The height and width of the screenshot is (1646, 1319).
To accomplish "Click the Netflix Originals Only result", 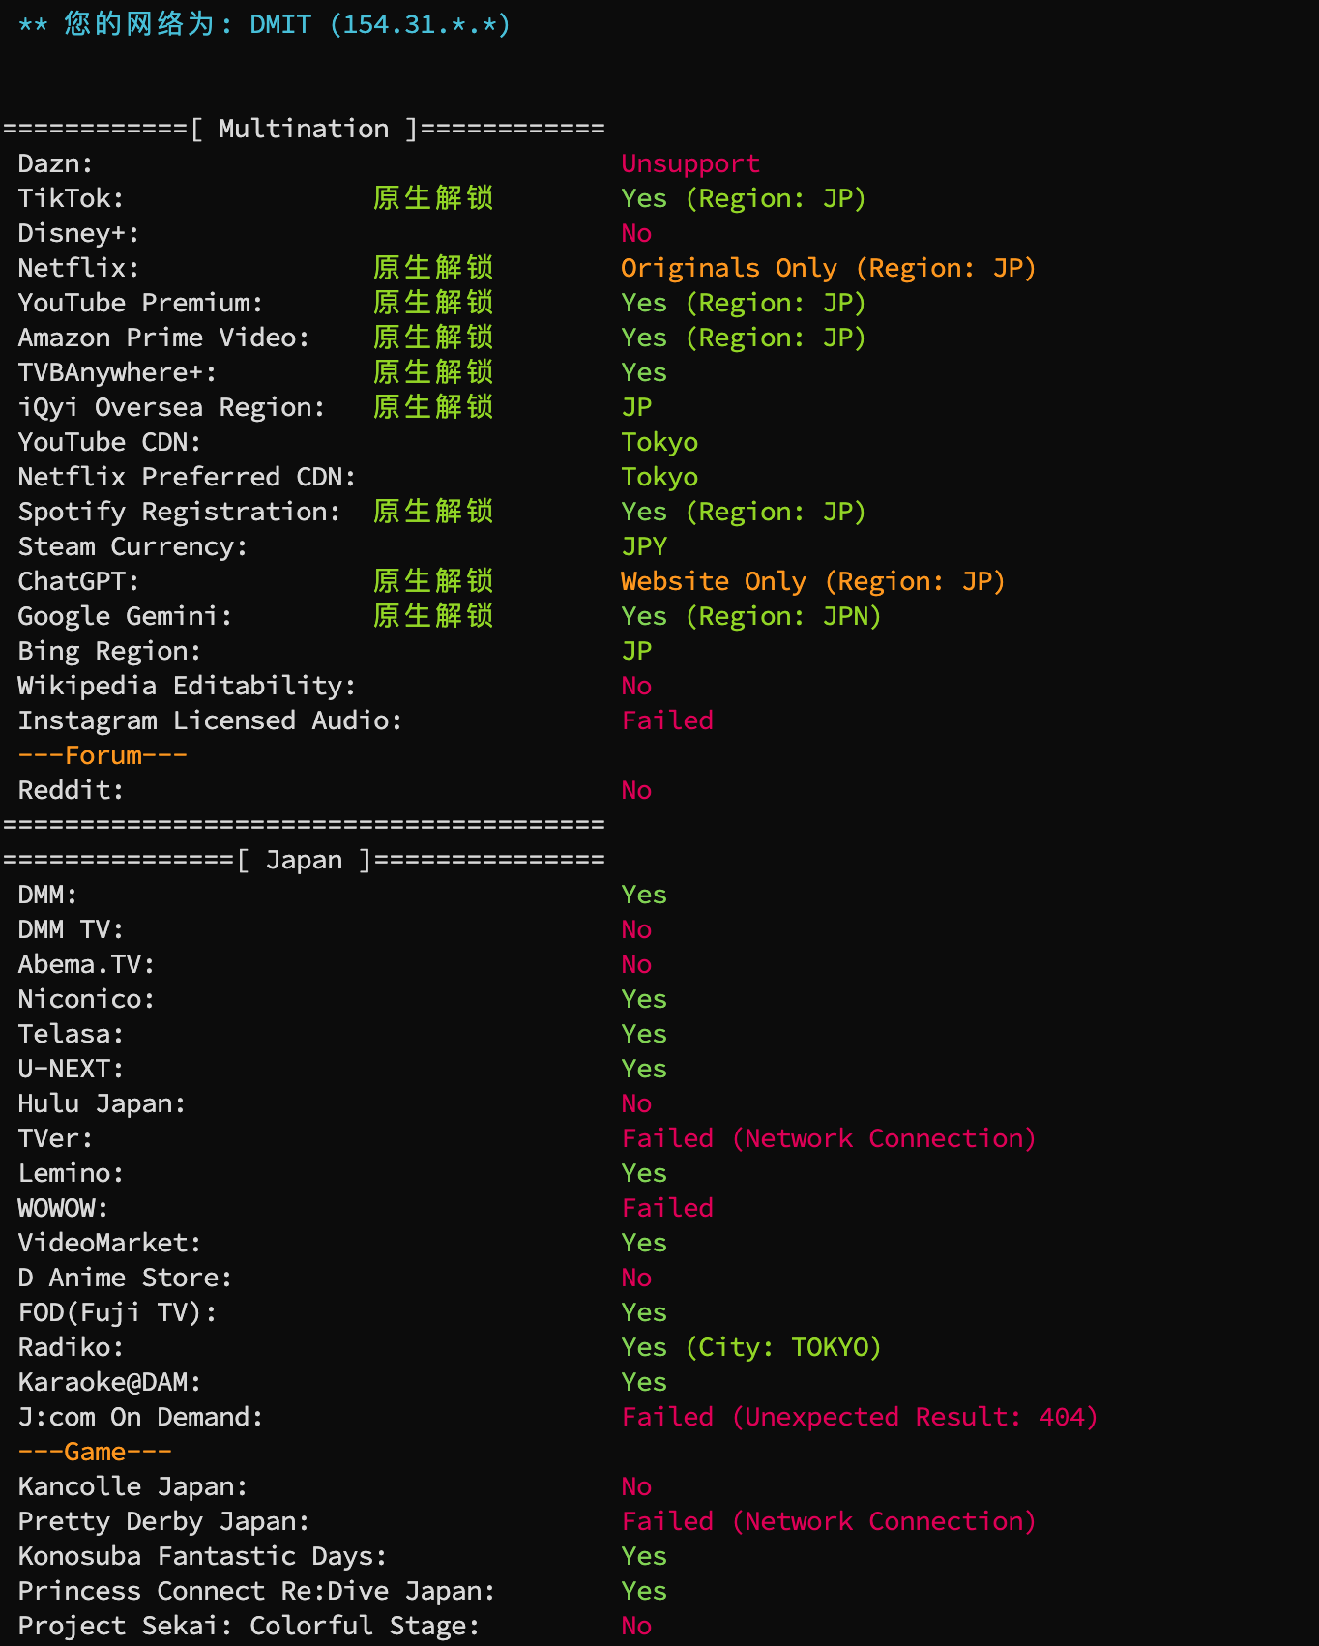I will 827,268.
